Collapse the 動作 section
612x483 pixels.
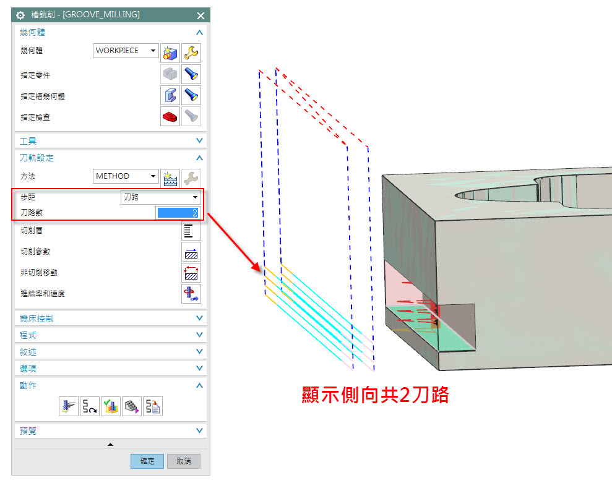(x=199, y=385)
